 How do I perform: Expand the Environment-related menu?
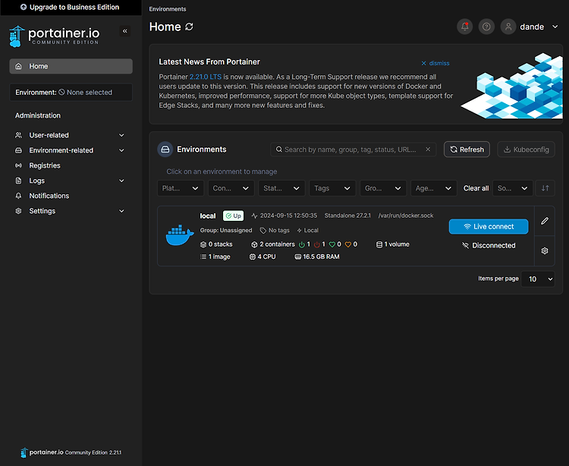pos(71,150)
